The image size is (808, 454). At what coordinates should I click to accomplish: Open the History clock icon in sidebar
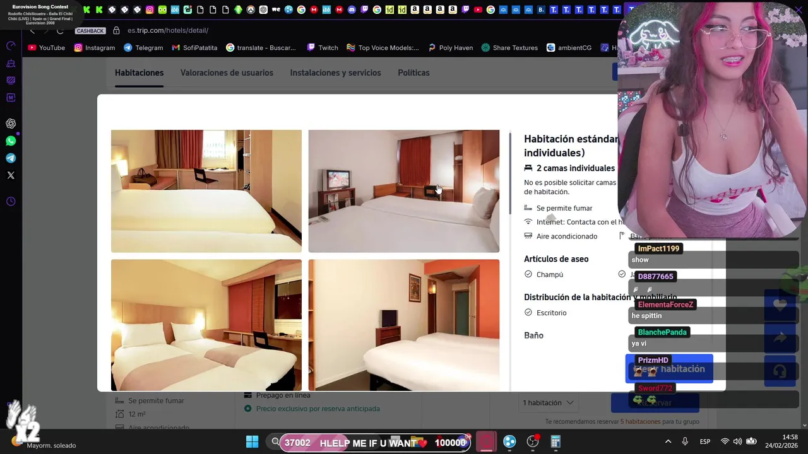click(11, 201)
